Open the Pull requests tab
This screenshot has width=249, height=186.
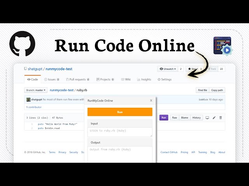point(78,79)
